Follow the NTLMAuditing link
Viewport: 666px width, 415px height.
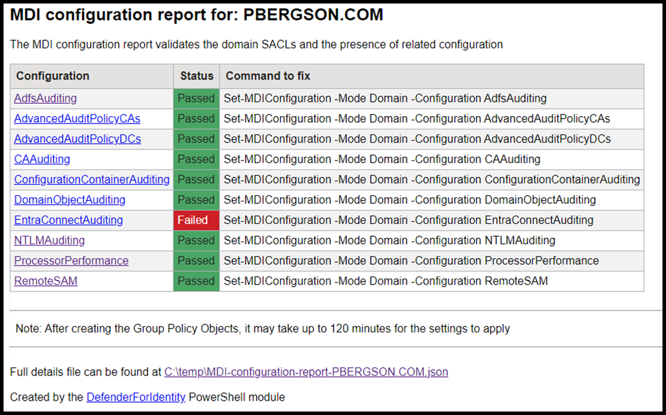[49, 240]
